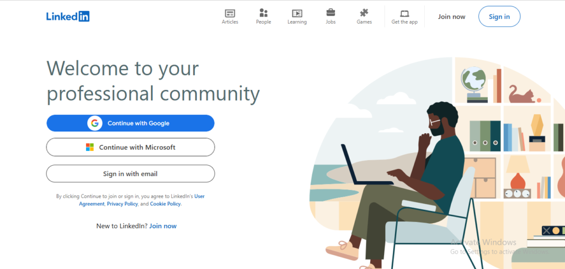Screen dimensions: 565x269
Task: Open the Jobs section
Action: (x=331, y=17)
